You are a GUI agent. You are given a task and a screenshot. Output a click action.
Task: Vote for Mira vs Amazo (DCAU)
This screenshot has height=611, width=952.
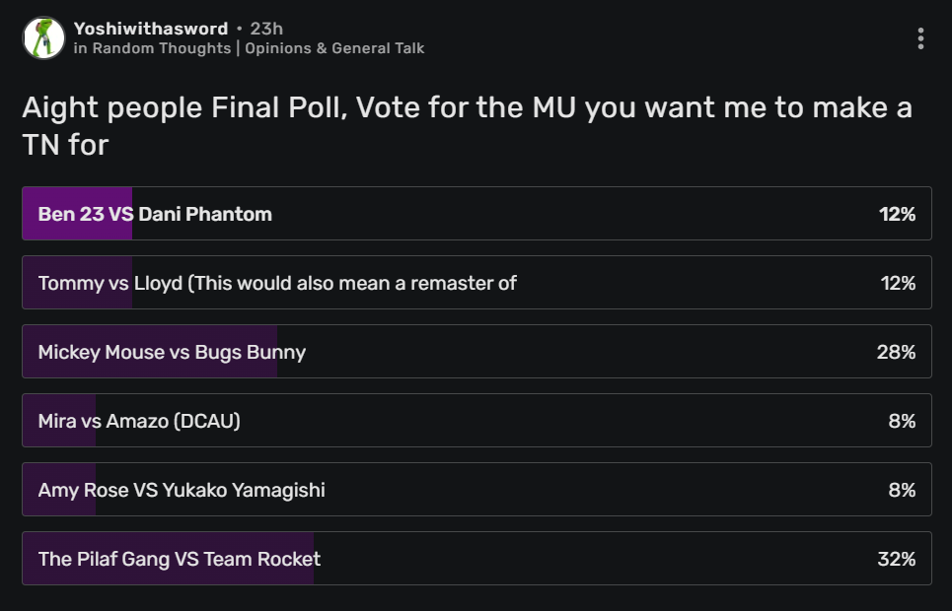(474, 421)
